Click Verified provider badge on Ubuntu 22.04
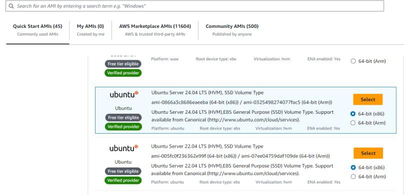Image resolution: width=411 pixels, height=195 pixels. 123,181
